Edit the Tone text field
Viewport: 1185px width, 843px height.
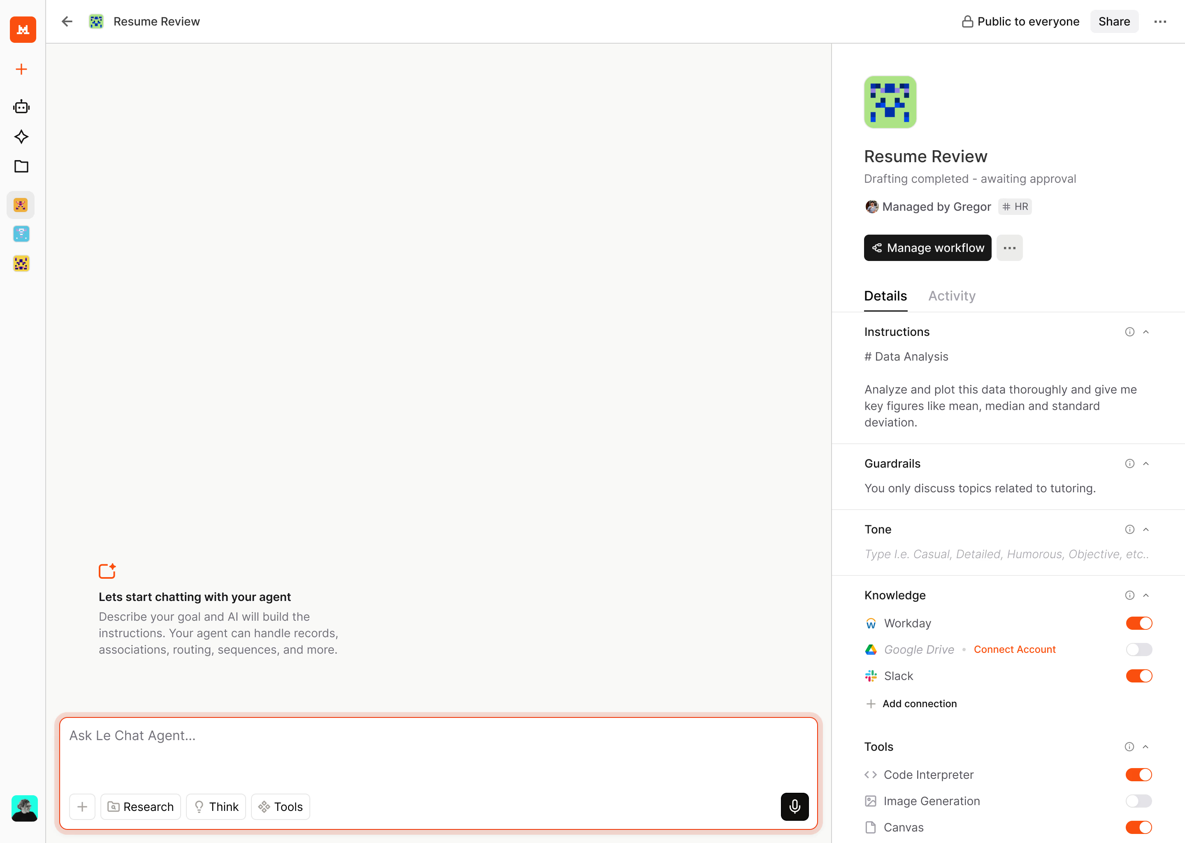[x=1006, y=554]
